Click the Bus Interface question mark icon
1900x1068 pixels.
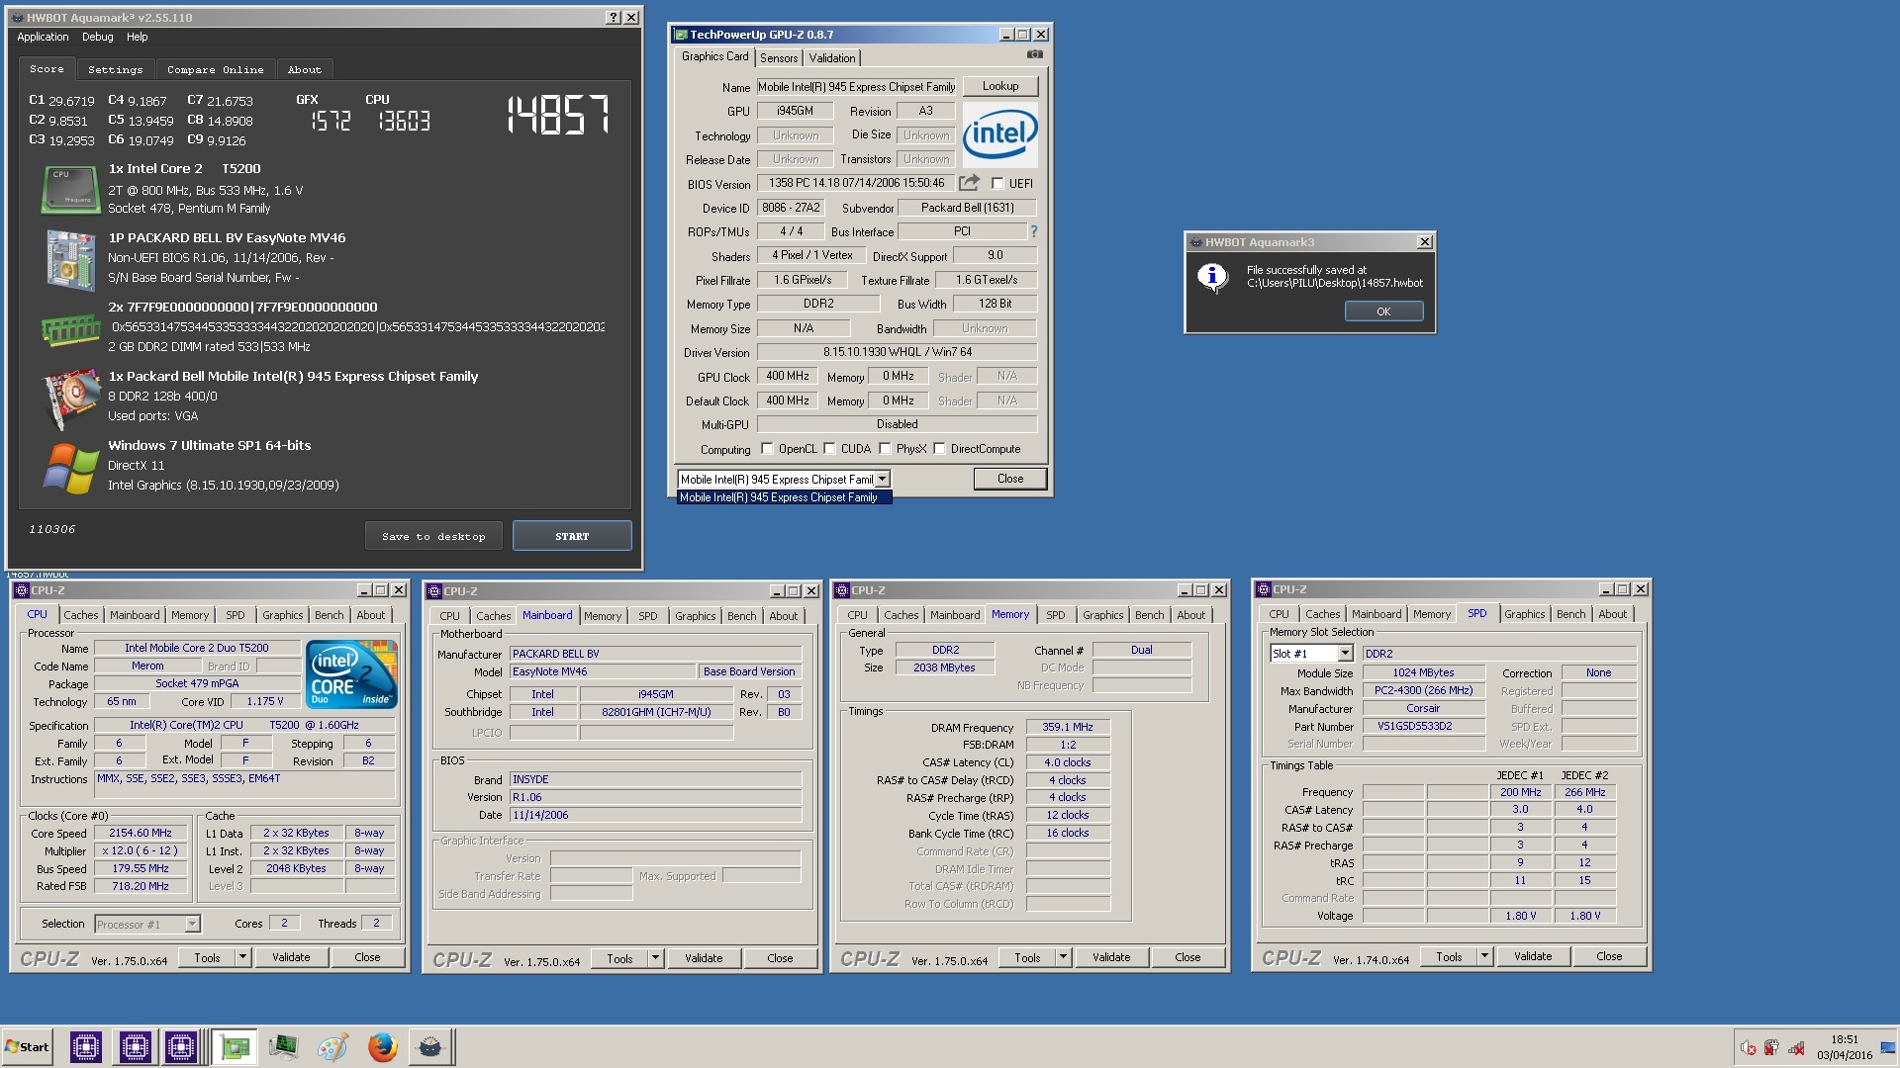point(1034,231)
